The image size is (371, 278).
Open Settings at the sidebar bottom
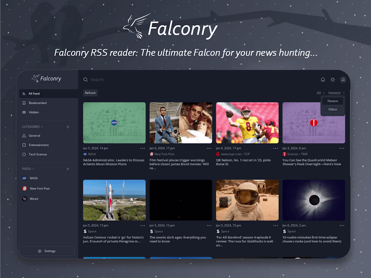46,251
